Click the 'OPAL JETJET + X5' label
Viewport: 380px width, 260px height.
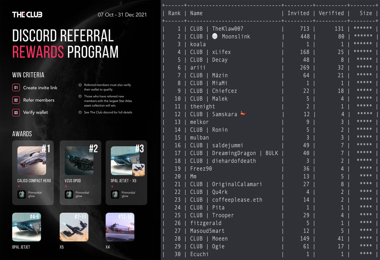click(123, 181)
